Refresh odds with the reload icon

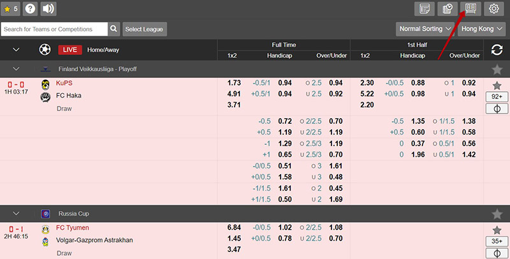click(497, 50)
